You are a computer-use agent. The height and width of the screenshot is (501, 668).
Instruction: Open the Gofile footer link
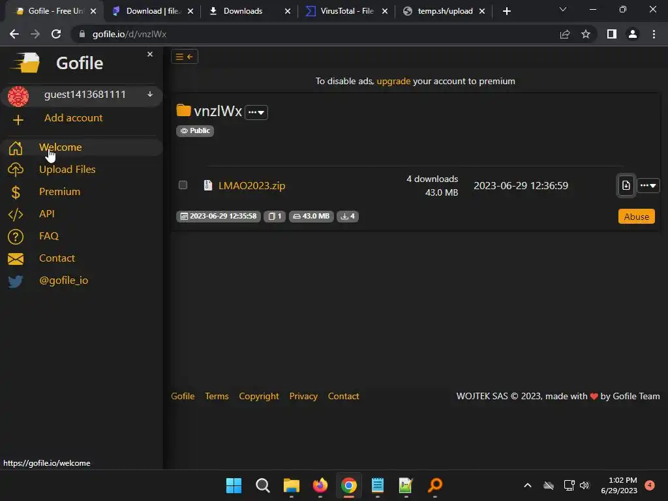(x=183, y=396)
